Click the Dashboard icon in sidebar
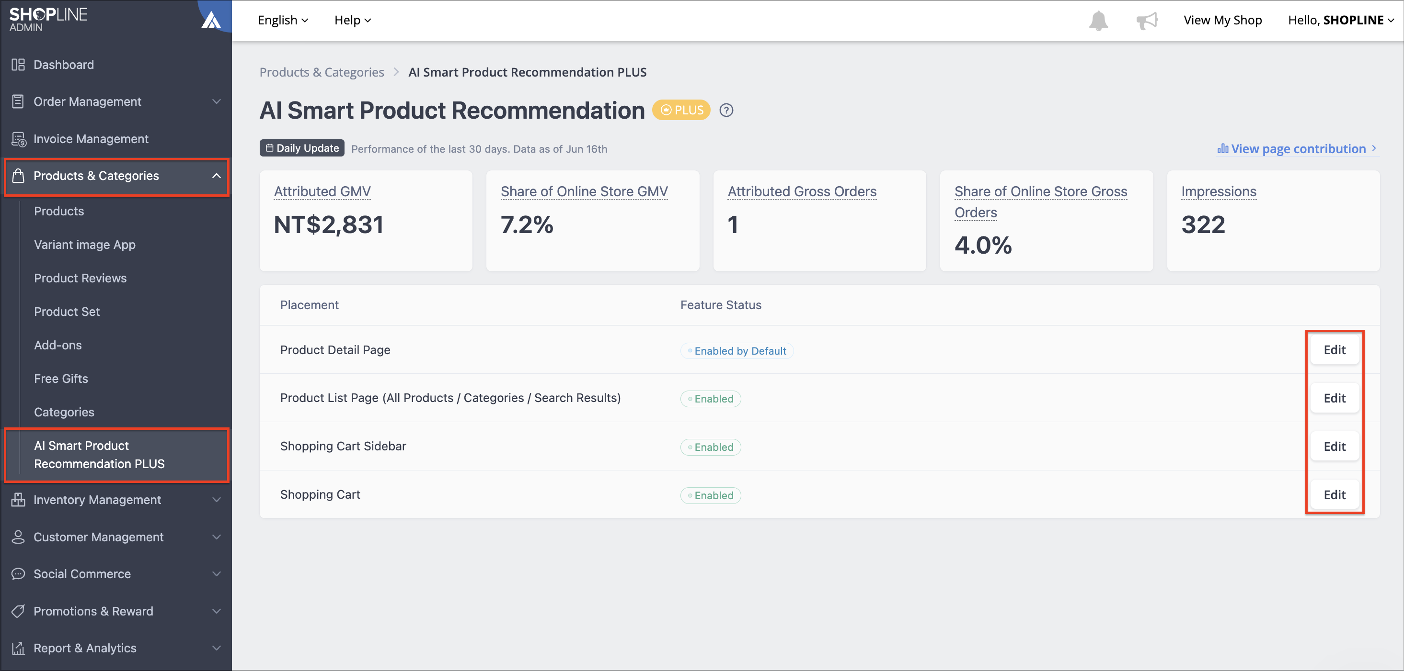 point(18,65)
